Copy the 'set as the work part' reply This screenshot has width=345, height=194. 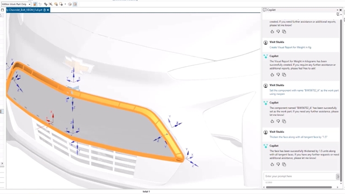point(284,121)
